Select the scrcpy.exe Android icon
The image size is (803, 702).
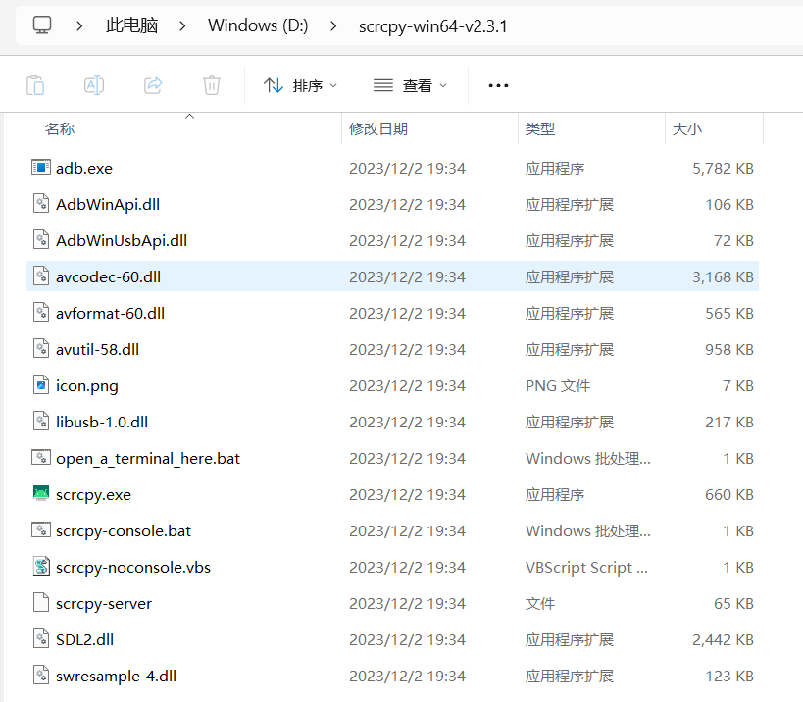(x=41, y=493)
